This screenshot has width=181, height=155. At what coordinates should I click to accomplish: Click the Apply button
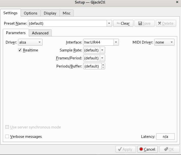[126, 149]
